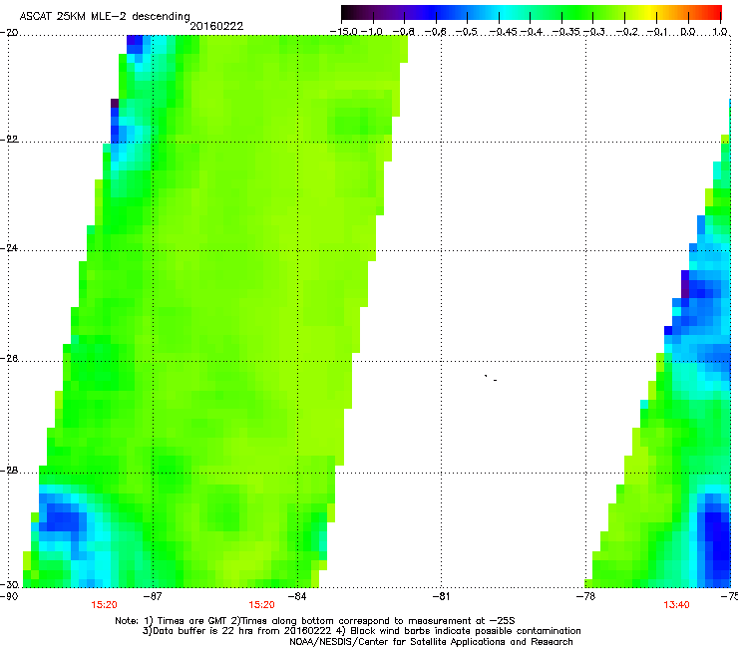Click the red 13:40 time label
The height and width of the screenshot is (648, 738).
(x=676, y=605)
